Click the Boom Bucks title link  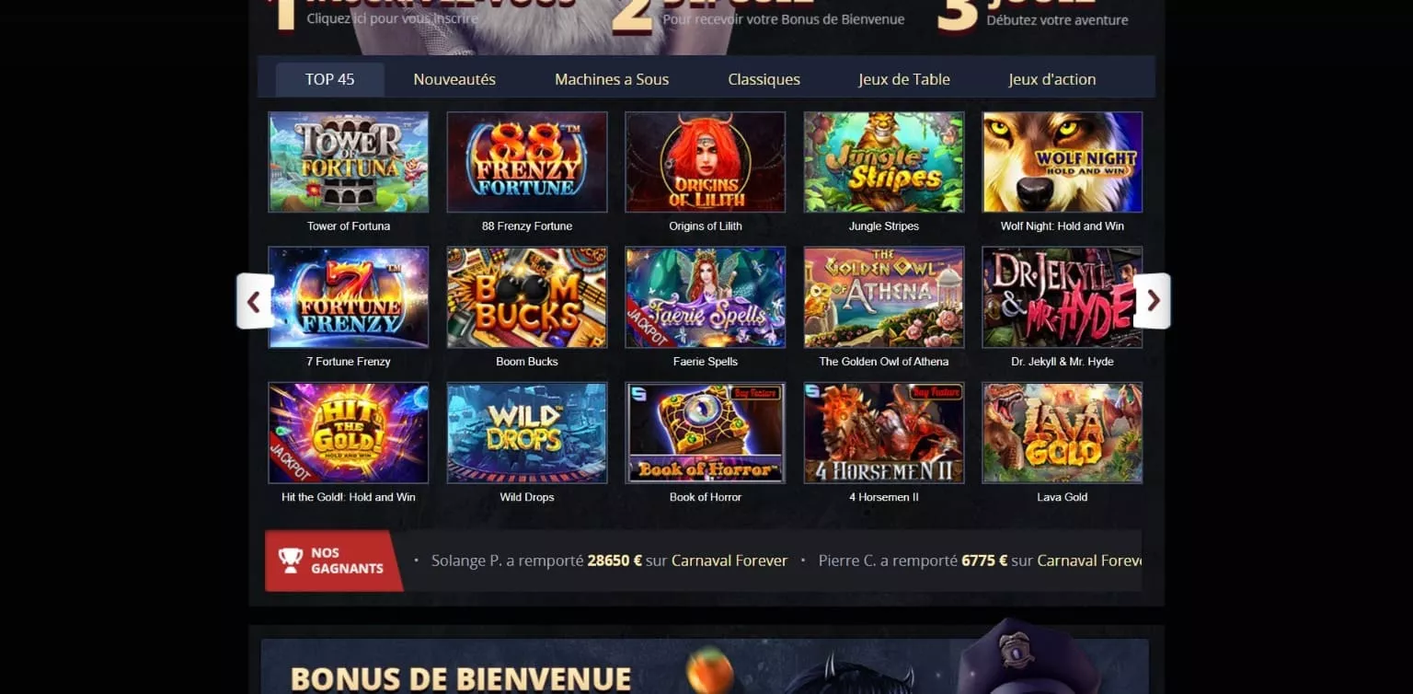click(x=527, y=362)
